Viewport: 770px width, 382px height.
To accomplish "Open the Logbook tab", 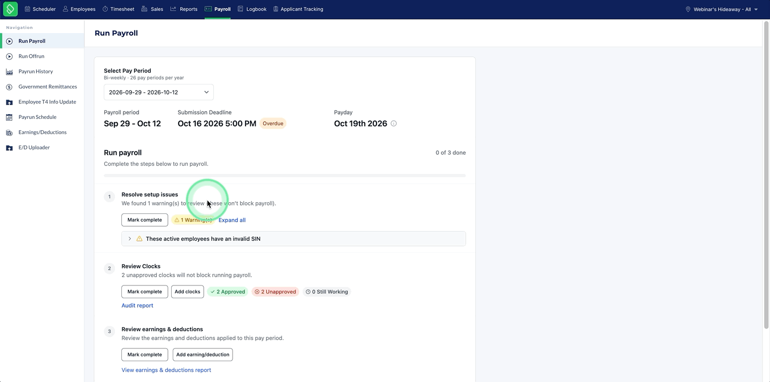I will (252, 9).
